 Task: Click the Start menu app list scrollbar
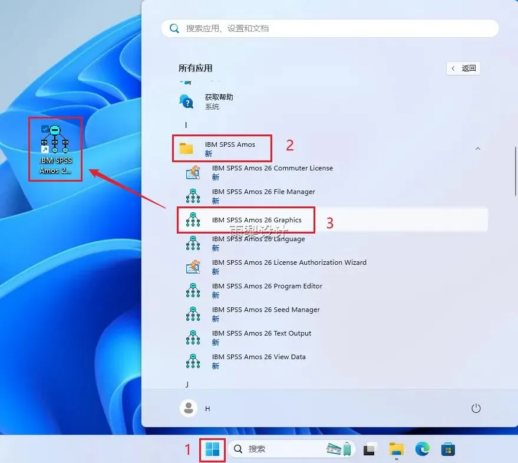(516, 171)
